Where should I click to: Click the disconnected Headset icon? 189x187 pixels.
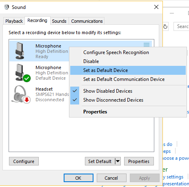[x=21, y=94]
